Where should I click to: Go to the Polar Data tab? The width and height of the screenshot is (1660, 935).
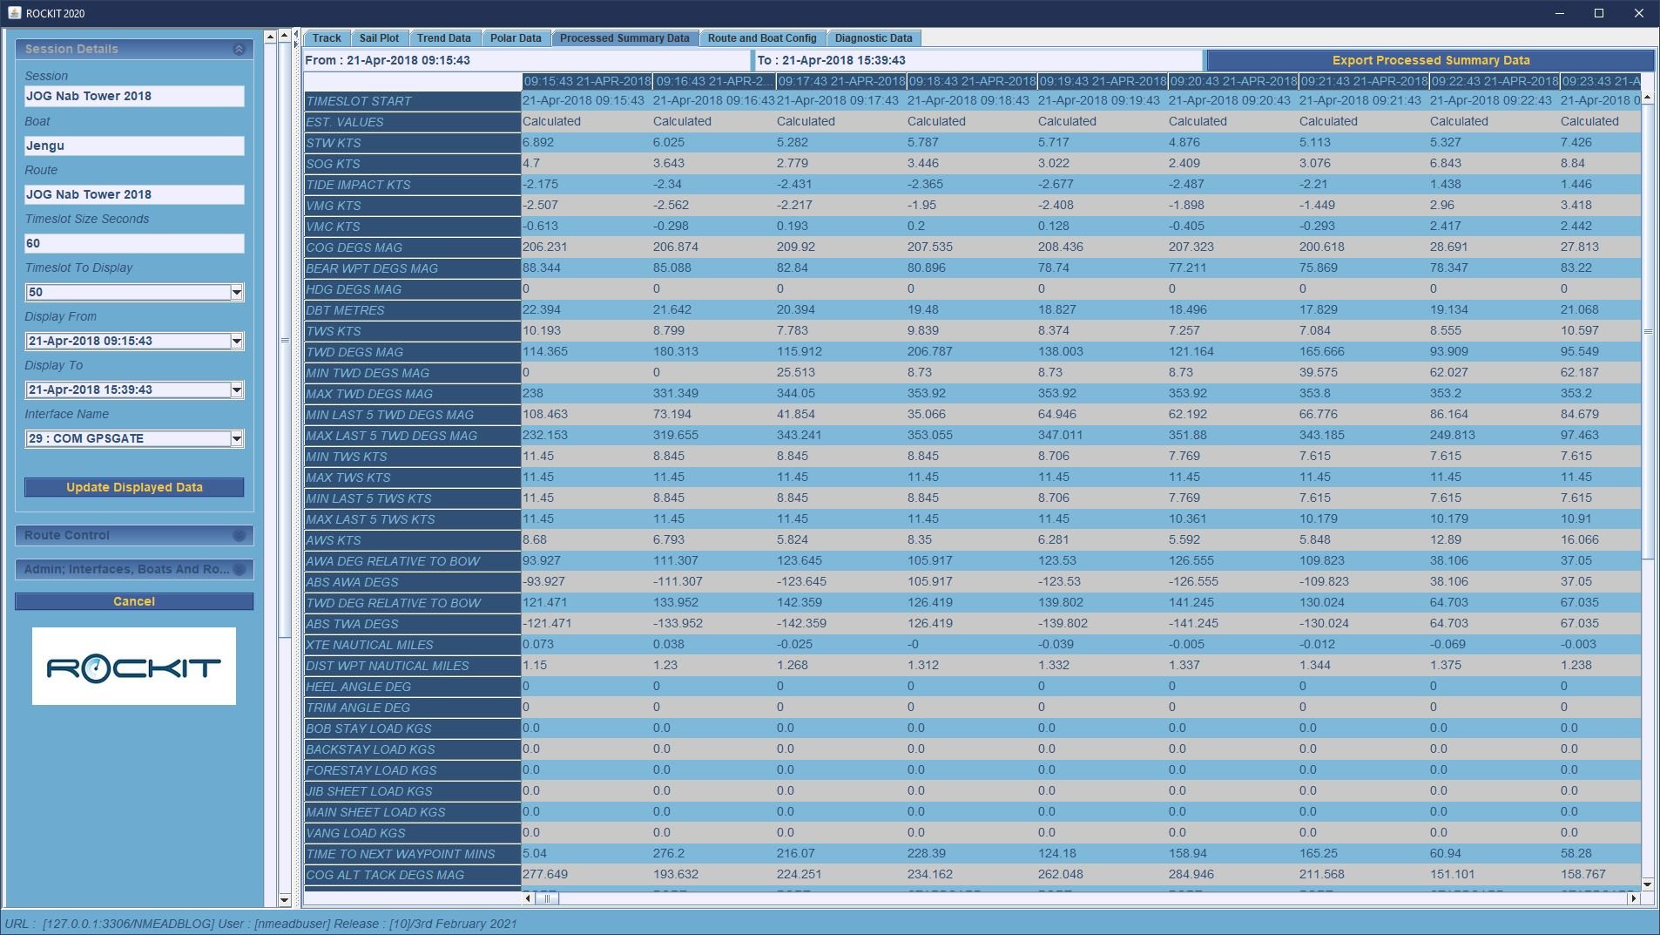tap(515, 38)
